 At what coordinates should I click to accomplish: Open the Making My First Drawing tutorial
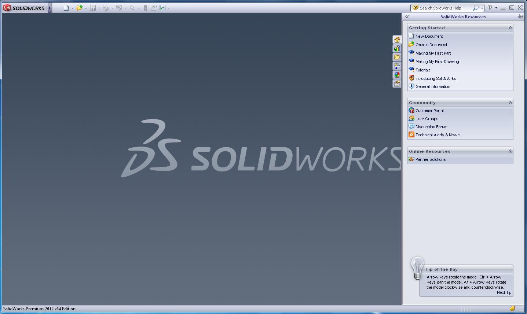click(x=437, y=62)
